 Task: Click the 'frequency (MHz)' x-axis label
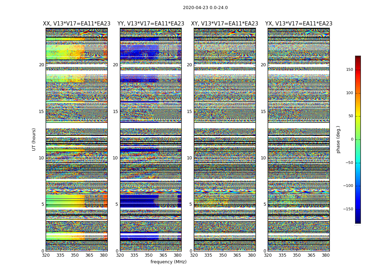point(168,262)
